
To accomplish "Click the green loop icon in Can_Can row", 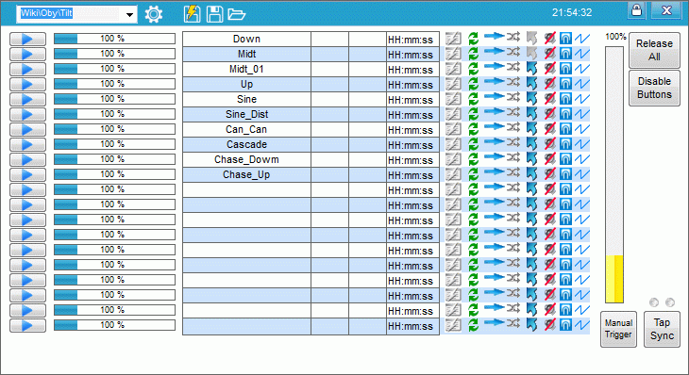I will [x=473, y=129].
